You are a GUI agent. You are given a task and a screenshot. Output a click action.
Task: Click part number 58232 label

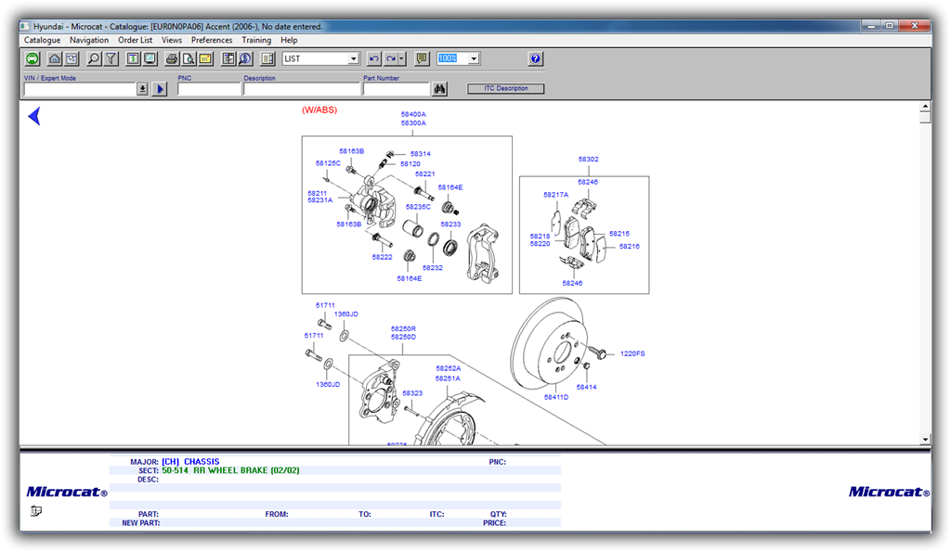(433, 268)
